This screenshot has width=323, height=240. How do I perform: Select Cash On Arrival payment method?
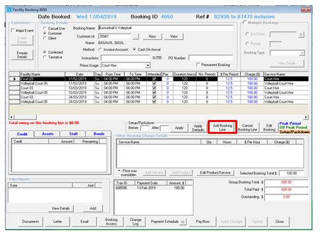point(134,49)
